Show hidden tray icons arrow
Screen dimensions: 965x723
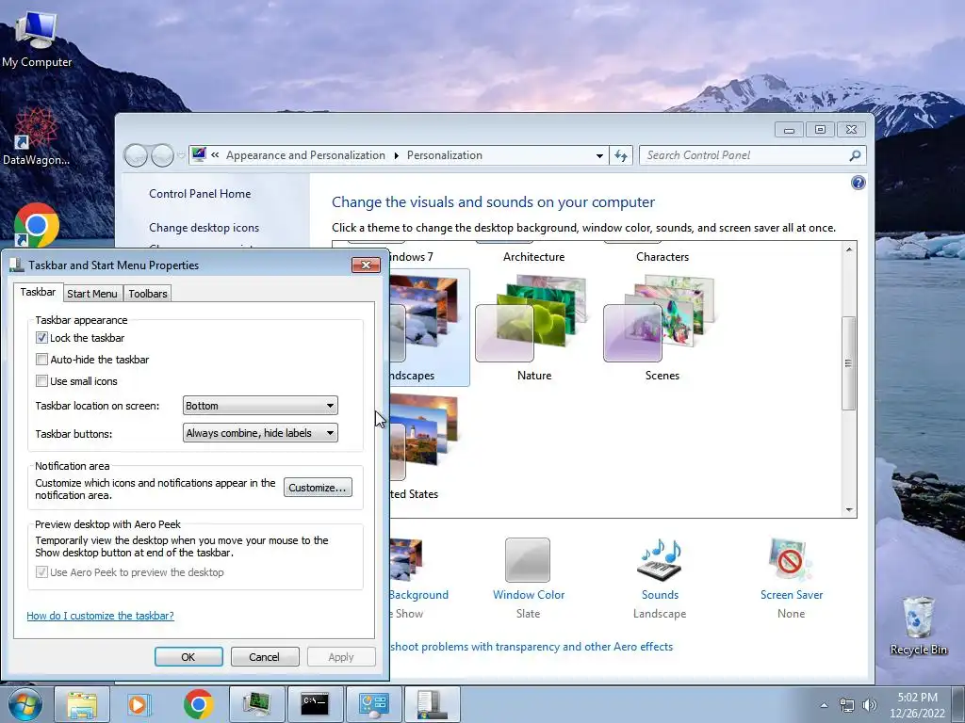(x=824, y=705)
